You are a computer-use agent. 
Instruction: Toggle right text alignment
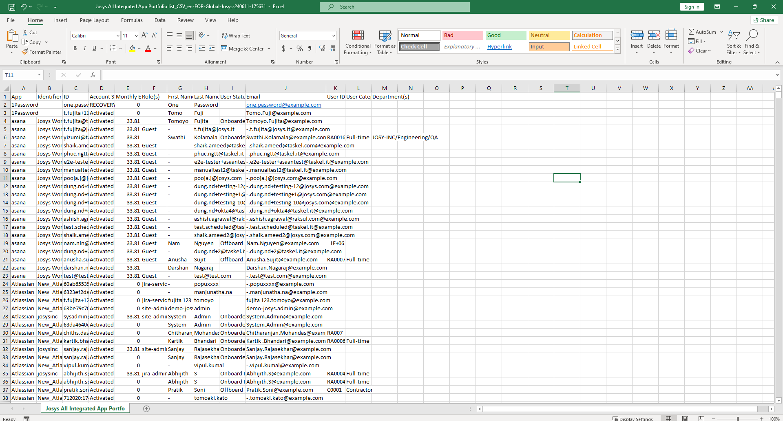[x=189, y=48]
